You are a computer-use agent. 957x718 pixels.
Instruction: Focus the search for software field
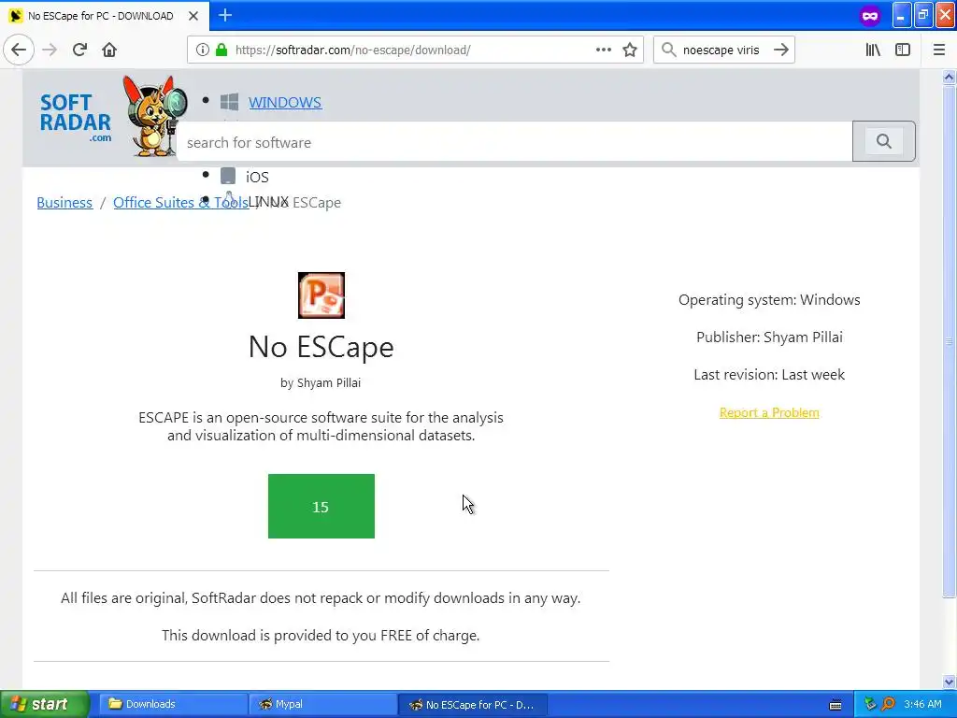[x=514, y=142]
